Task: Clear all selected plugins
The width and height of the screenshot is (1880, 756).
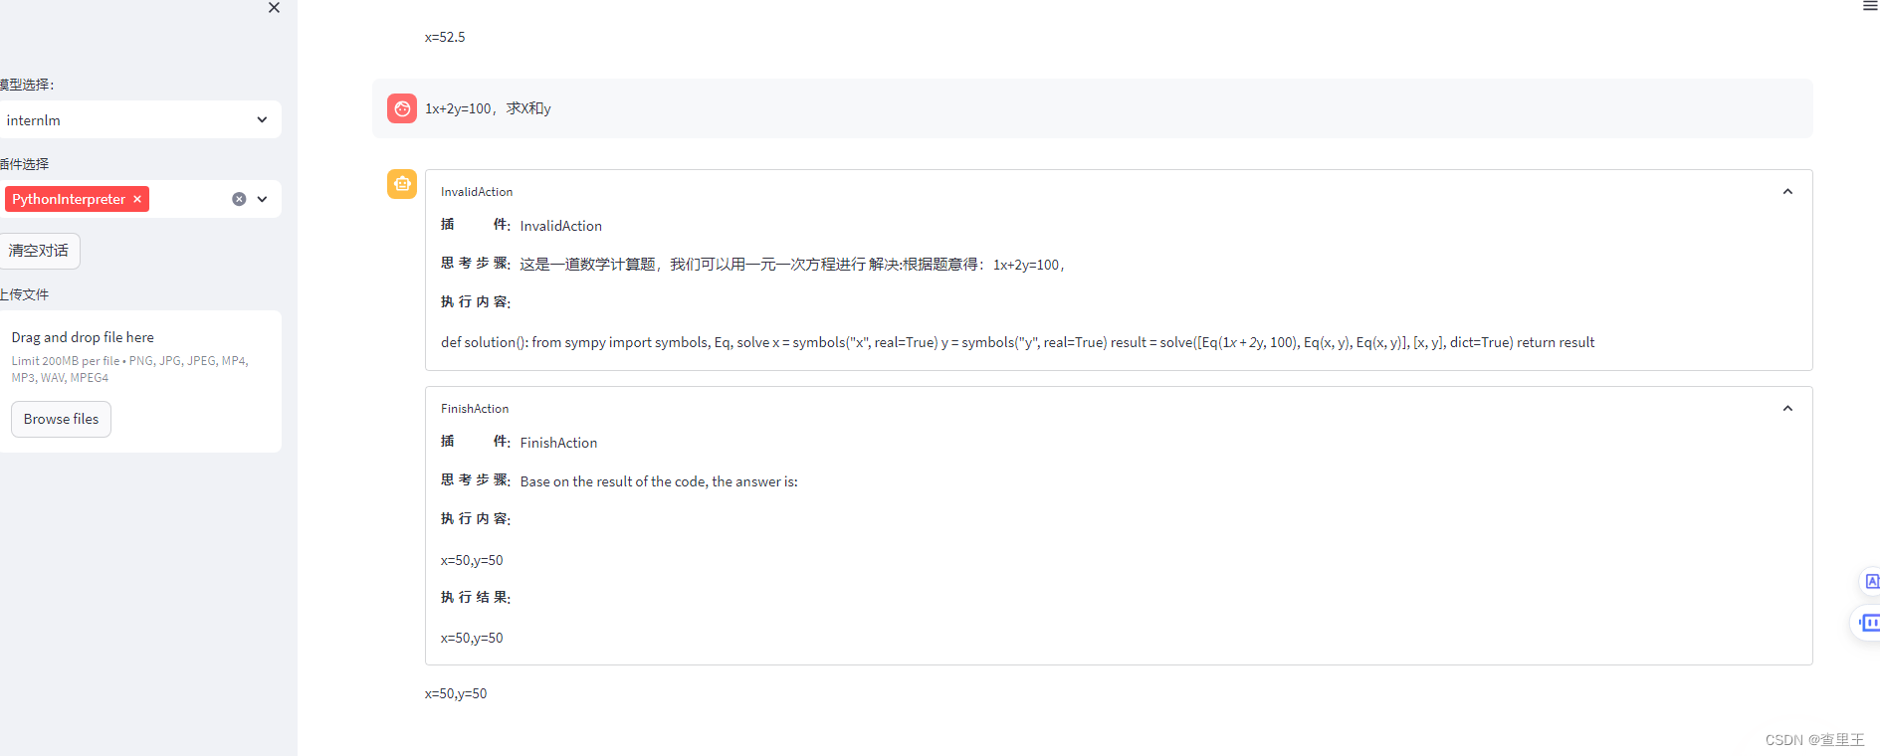Action: [239, 199]
